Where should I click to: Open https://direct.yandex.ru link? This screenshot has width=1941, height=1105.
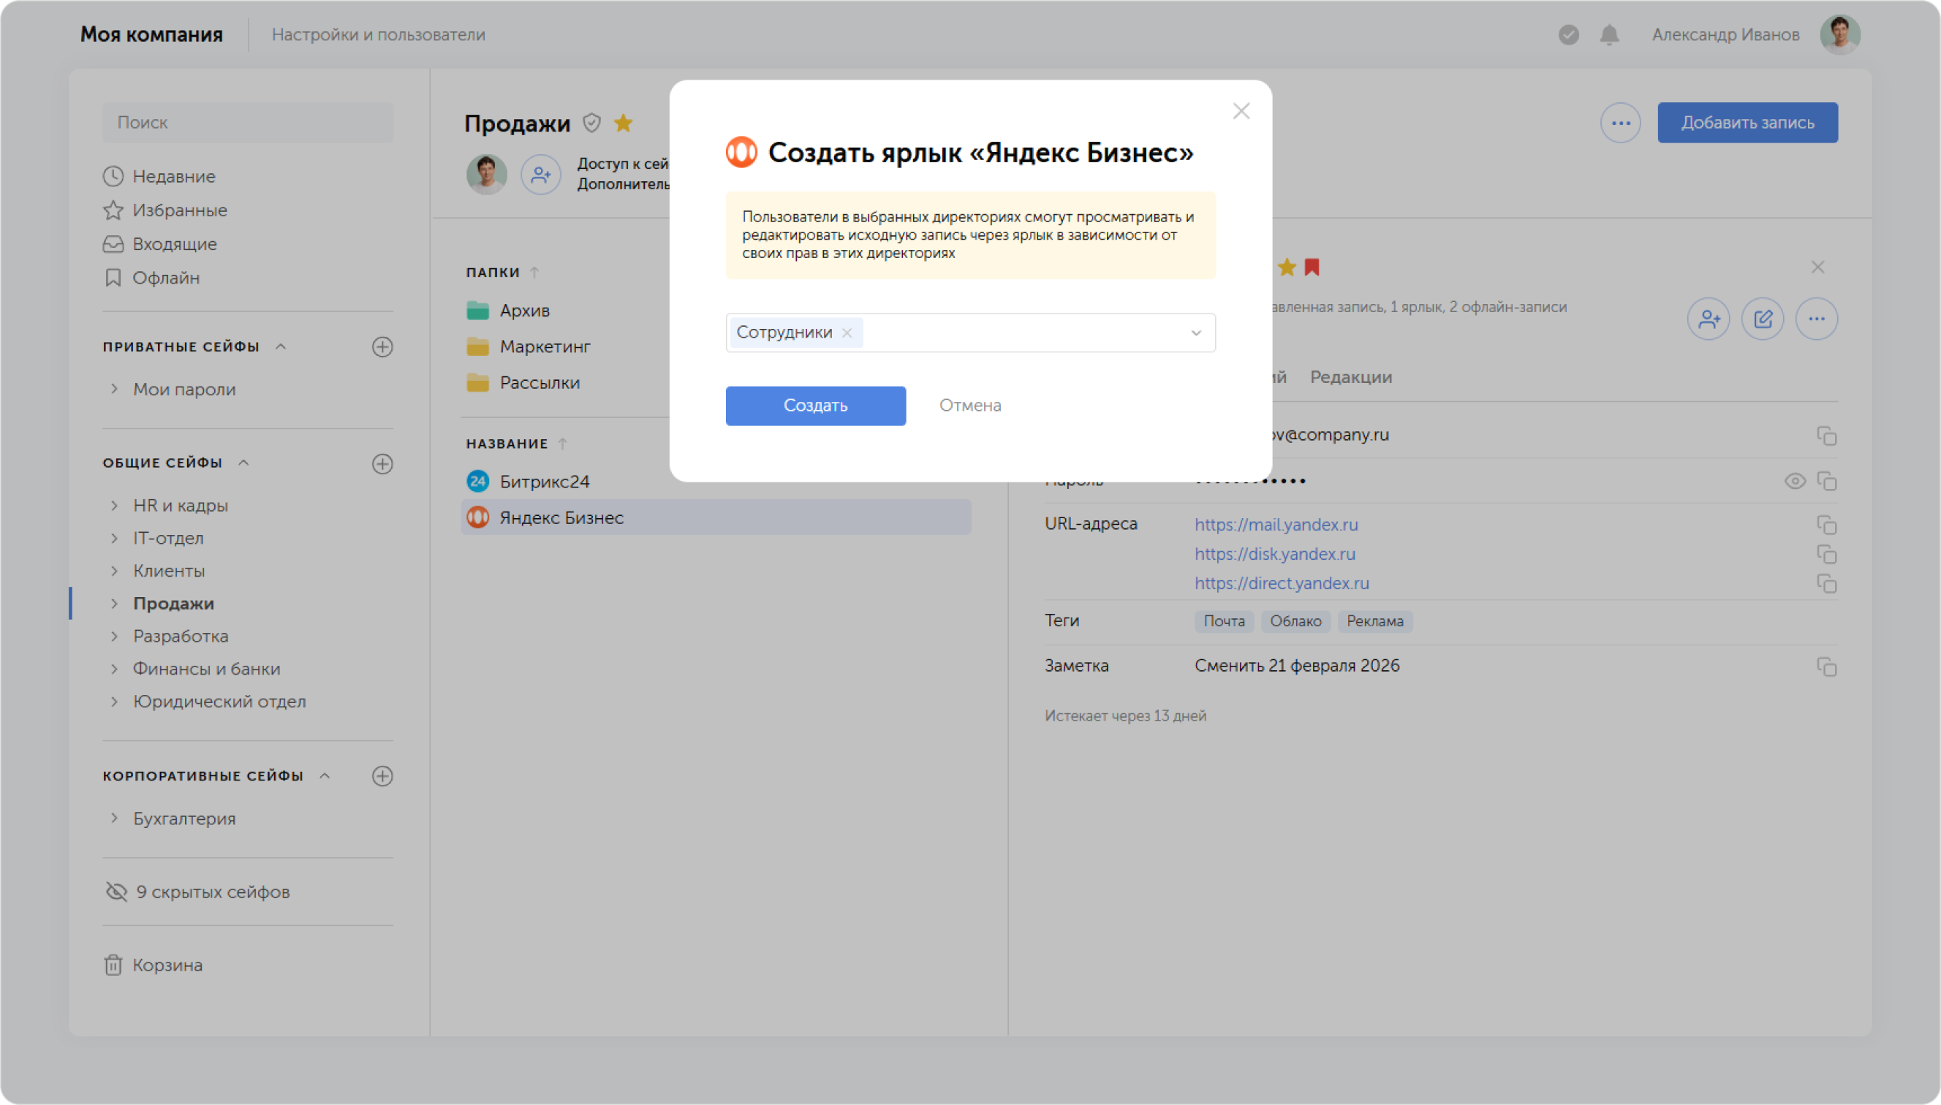coord(1282,584)
